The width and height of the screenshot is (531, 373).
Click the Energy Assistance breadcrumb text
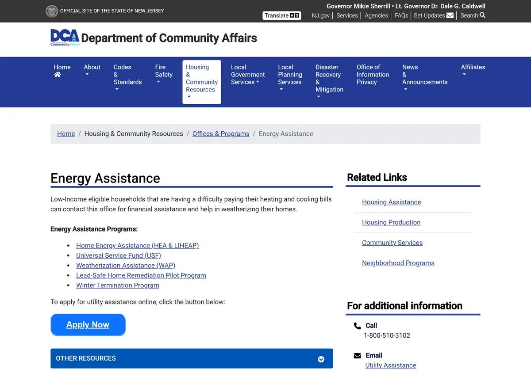point(286,134)
